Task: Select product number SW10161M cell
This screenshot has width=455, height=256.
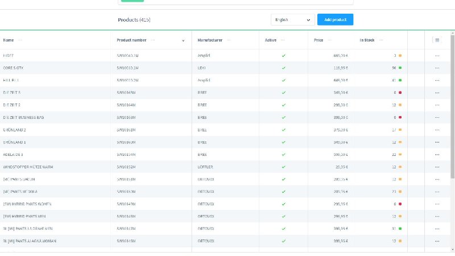Action: [126, 130]
